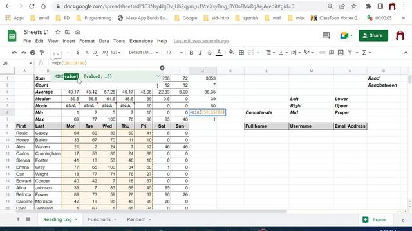The height and width of the screenshot is (231, 412).
Task: Open the Tools menu
Action: (x=119, y=41)
